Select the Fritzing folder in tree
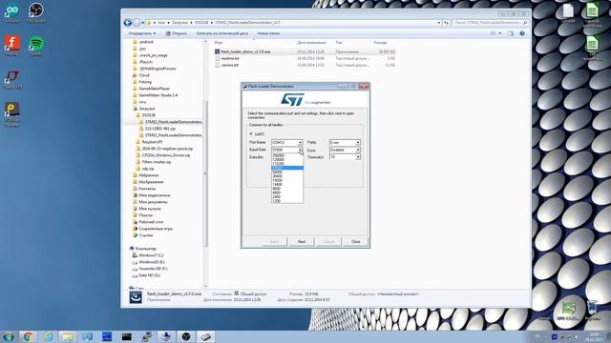 145,82
